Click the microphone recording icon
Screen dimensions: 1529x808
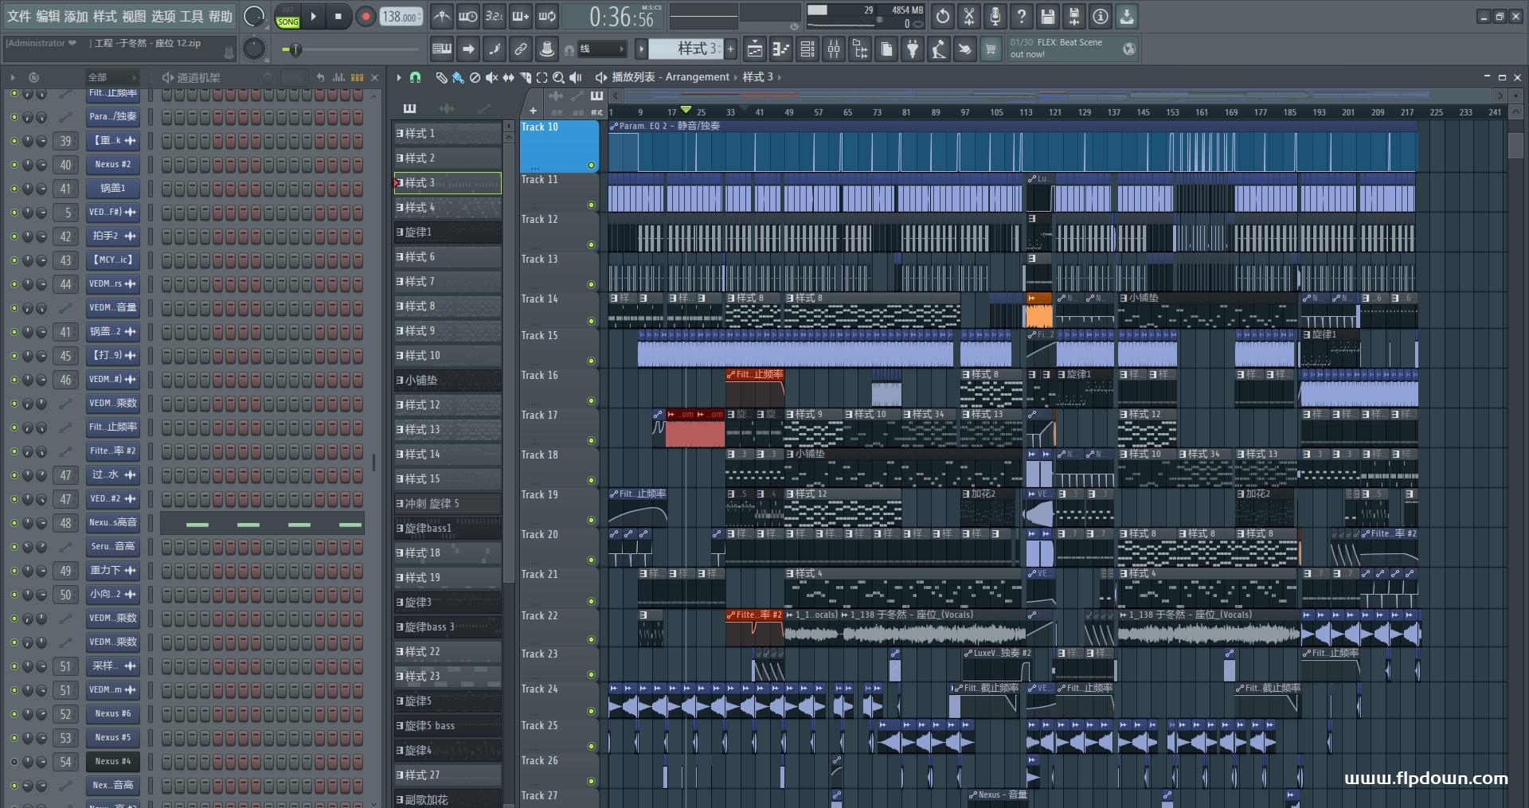coord(995,16)
